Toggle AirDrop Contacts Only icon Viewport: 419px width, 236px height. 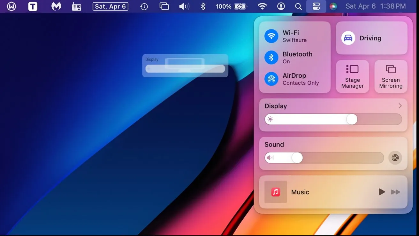tap(271, 79)
